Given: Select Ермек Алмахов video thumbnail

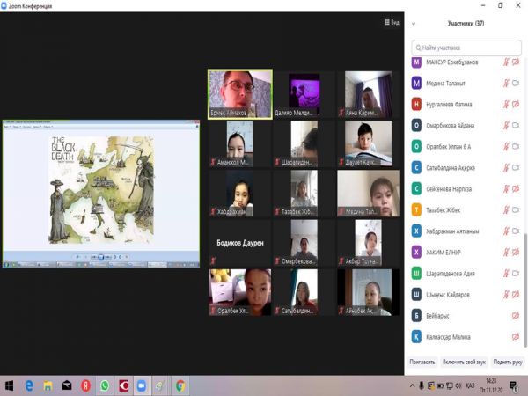Looking at the screenshot, I should click(x=239, y=93).
